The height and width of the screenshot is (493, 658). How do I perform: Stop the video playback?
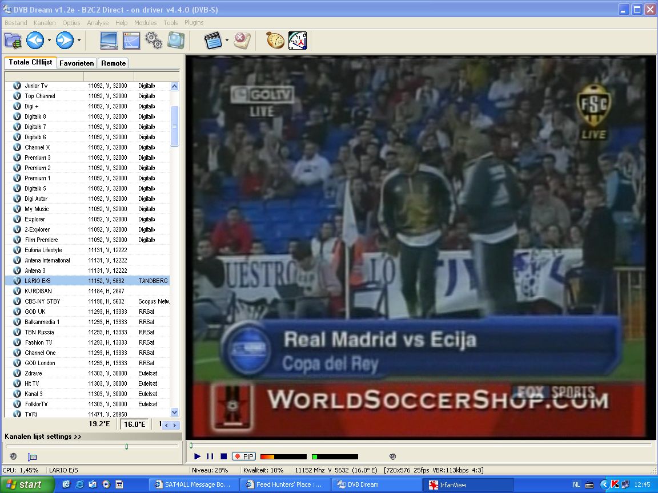click(224, 456)
